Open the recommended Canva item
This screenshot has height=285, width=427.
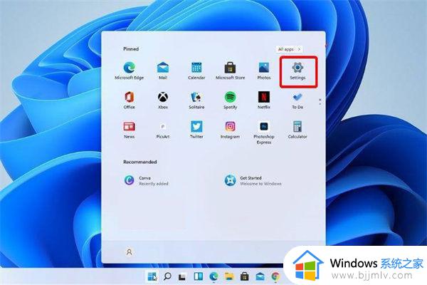146,180
